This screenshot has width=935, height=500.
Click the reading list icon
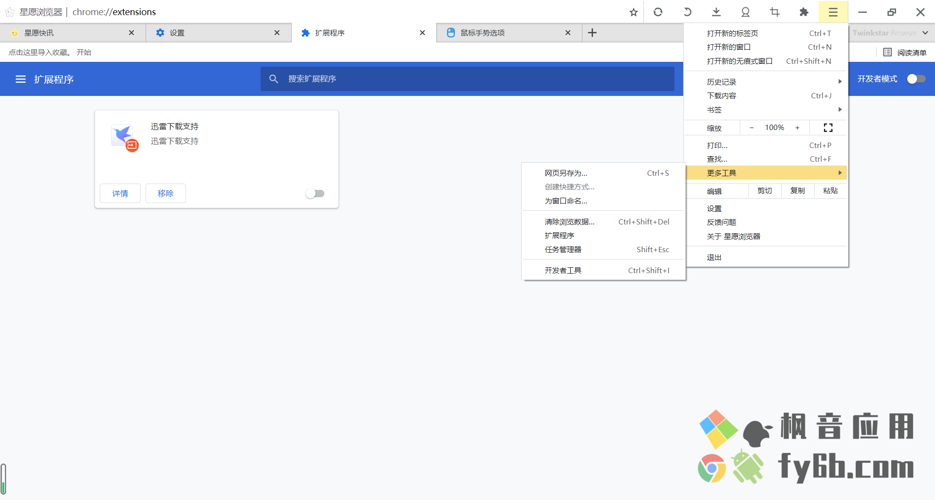887,52
